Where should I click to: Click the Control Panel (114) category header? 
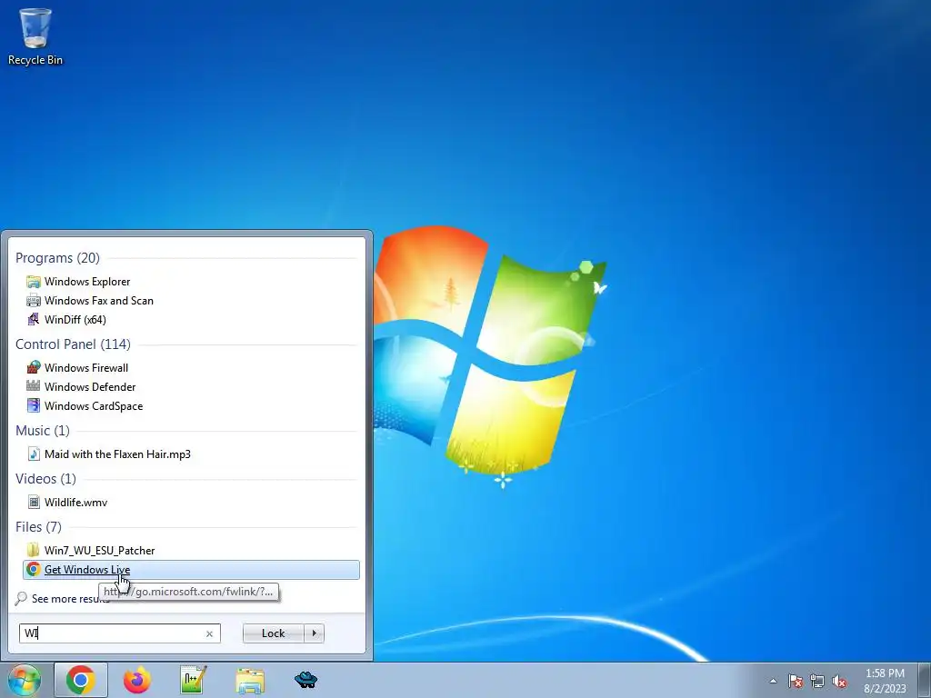(x=73, y=344)
